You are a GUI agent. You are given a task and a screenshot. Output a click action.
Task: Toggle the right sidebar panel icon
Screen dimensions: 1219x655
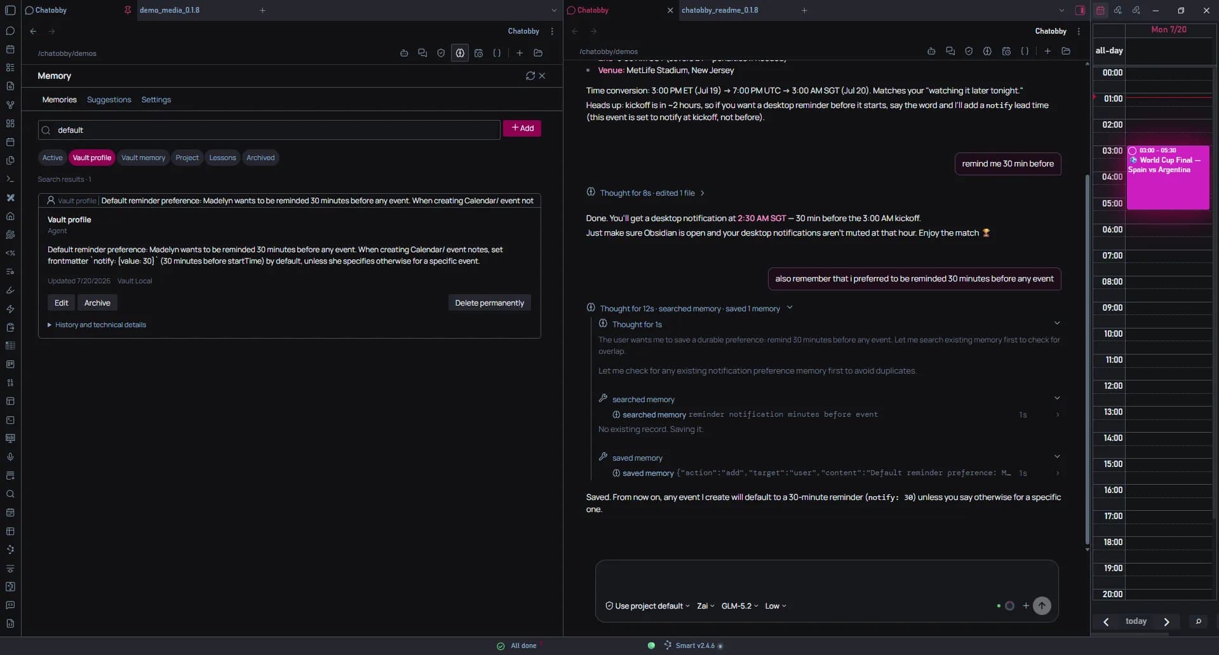tap(1080, 10)
